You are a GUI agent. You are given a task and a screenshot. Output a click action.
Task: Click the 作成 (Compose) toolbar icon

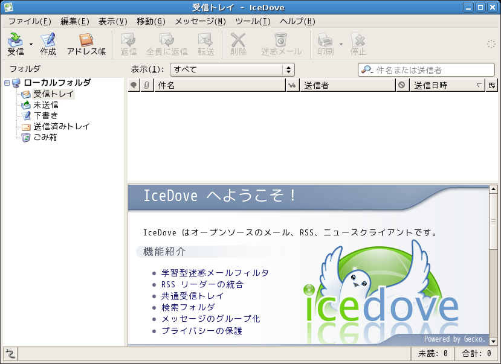pos(48,44)
